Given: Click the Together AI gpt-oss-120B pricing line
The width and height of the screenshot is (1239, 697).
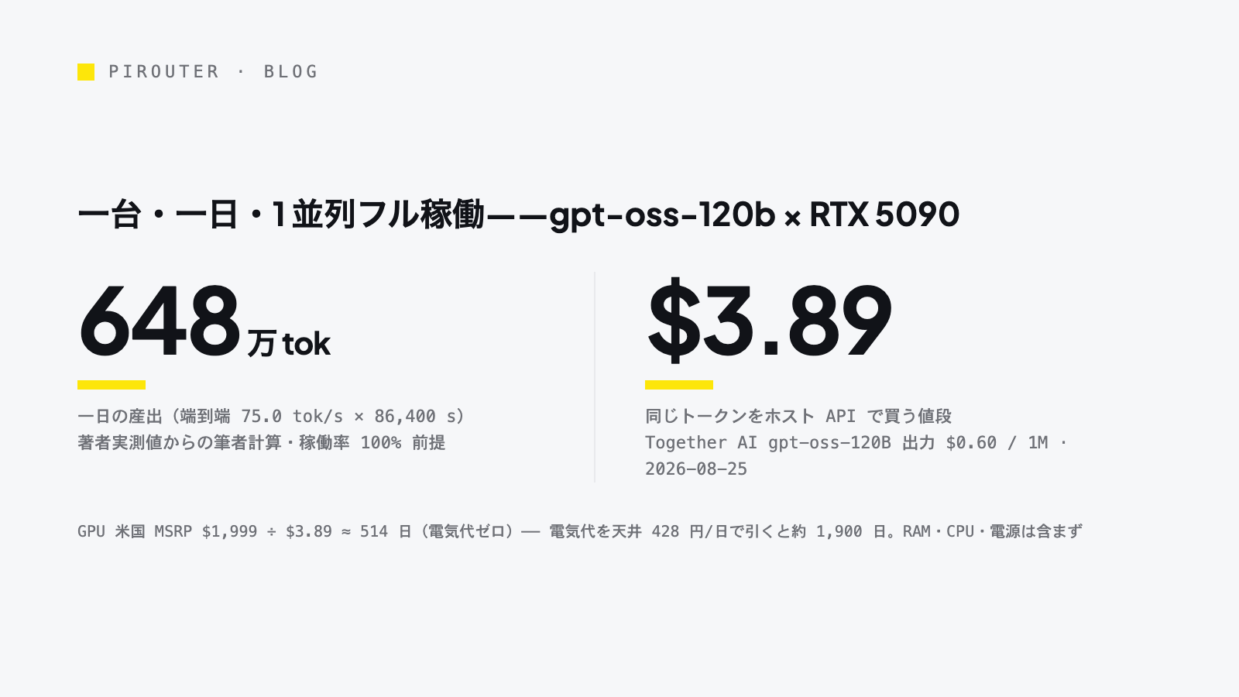Looking at the screenshot, I should [856, 443].
